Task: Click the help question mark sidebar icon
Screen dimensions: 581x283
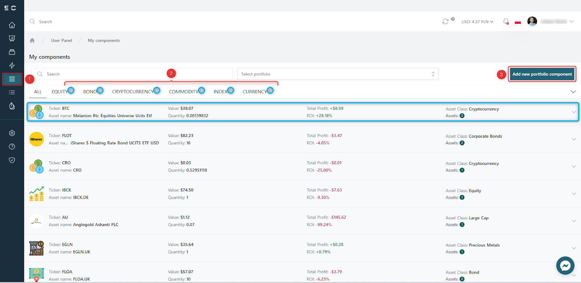Action: pos(12,146)
